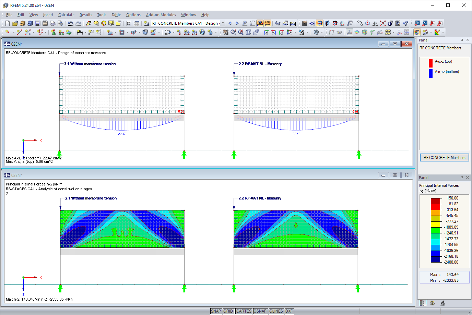Select the New Line tool
This screenshot has height=315, width=472.
pyautogui.click(x=19, y=32)
